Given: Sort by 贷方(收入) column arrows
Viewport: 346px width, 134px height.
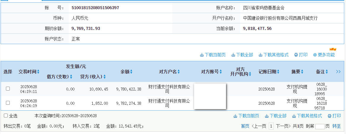Looking at the screenshot, I should (105, 77).
